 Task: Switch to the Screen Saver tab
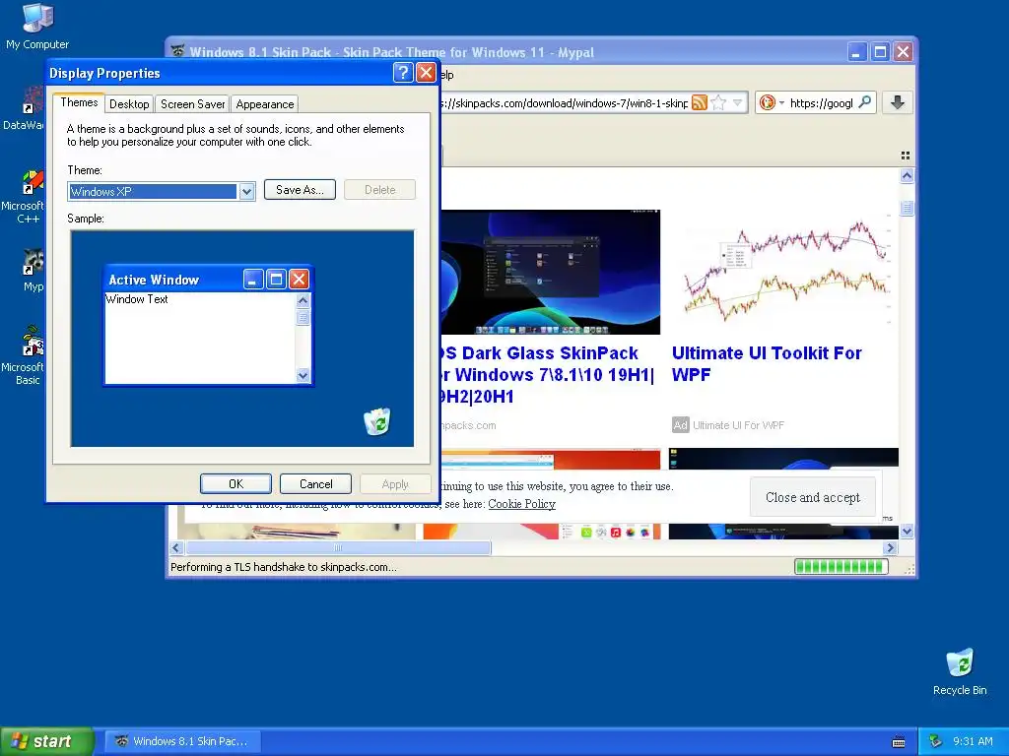[x=192, y=104]
